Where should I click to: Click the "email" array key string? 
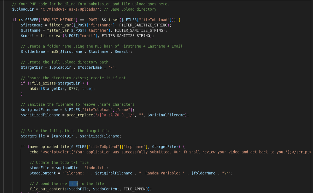pos(89,36)
